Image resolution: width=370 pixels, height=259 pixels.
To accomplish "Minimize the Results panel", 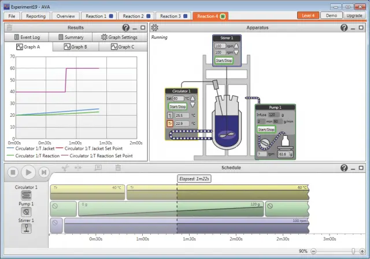I will pyautogui.click(x=135, y=28).
